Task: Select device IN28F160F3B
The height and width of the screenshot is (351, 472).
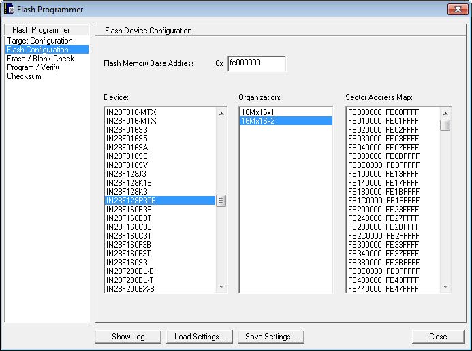Action: click(x=160, y=245)
